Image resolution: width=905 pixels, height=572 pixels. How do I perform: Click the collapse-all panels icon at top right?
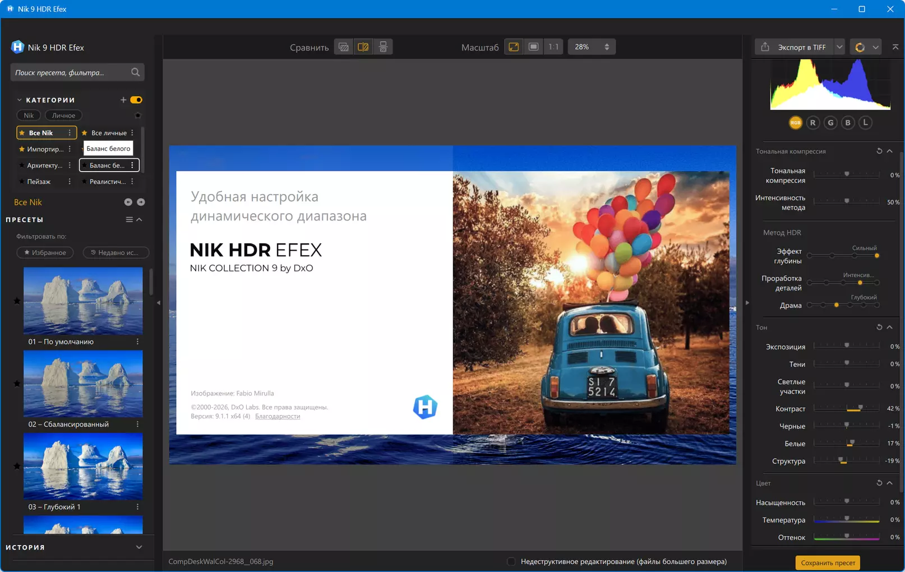(x=895, y=47)
